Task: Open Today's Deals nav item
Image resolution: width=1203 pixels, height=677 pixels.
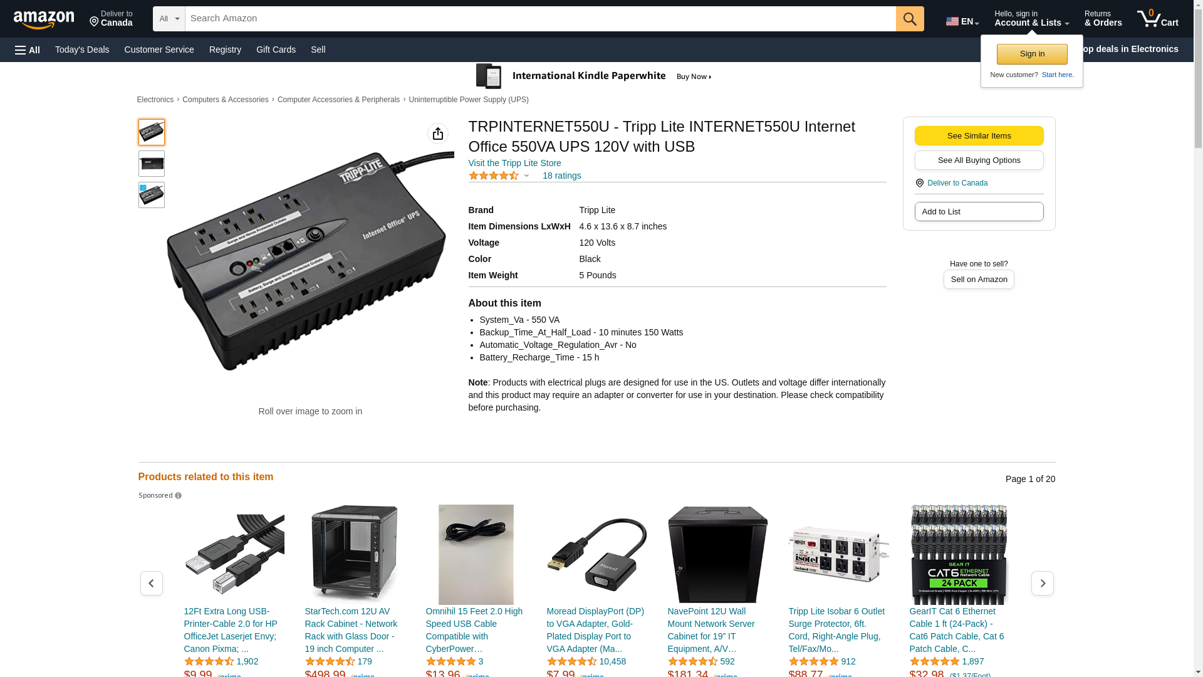Action: click(82, 50)
